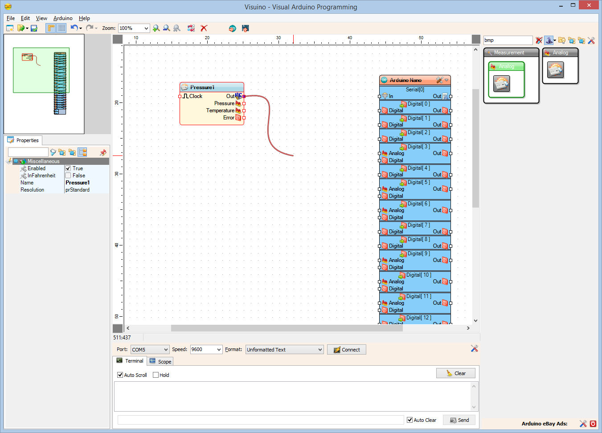Open the baud Speed dropdown
This screenshot has width=602, height=433.
coord(219,350)
